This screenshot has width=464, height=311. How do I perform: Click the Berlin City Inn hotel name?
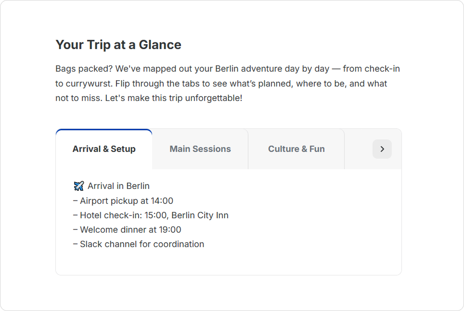pos(200,215)
